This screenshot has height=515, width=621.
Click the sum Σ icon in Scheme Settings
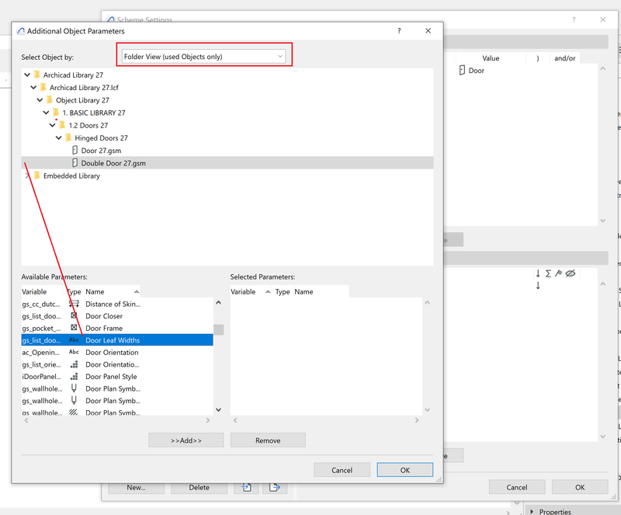(548, 273)
